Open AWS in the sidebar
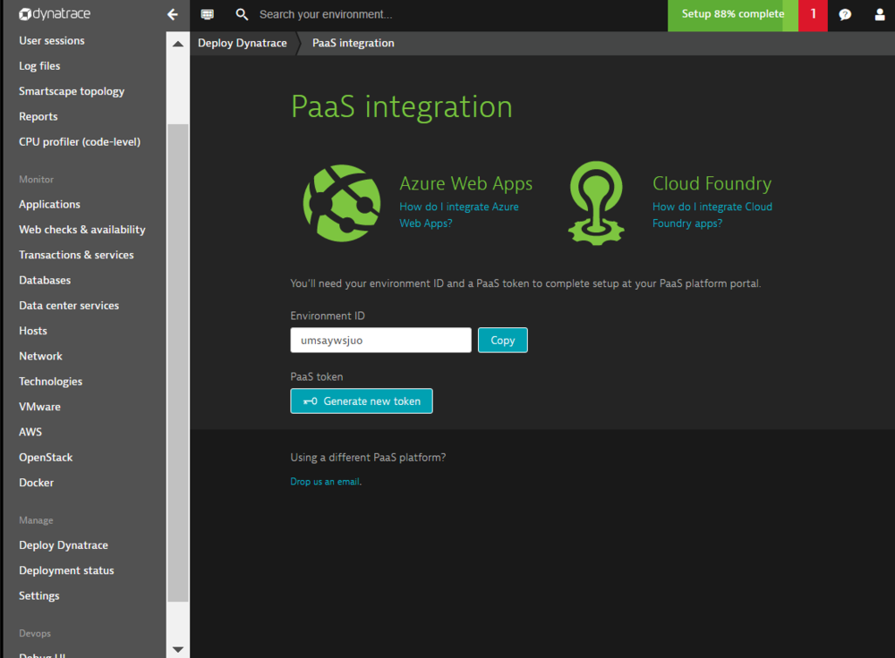This screenshot has height=658, width=895. tap(30, 432)
